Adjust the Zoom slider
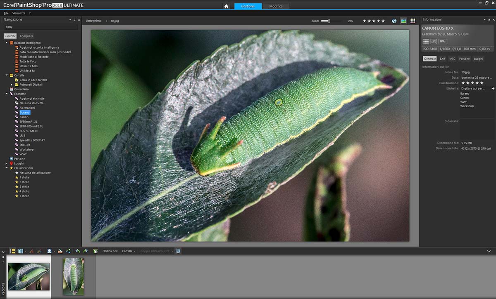Viewport: 496px width, 299px height. pos(329,21)
